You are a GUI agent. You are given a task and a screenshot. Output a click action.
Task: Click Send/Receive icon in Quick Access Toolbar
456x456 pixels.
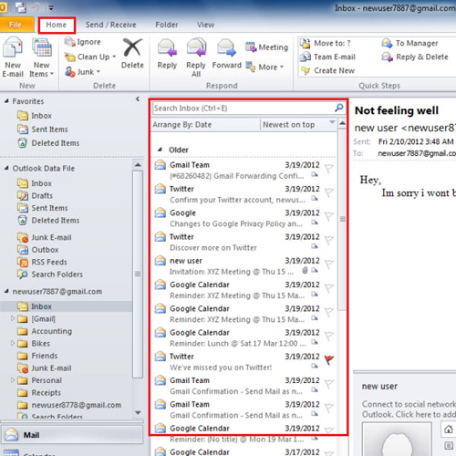(21, 7)
